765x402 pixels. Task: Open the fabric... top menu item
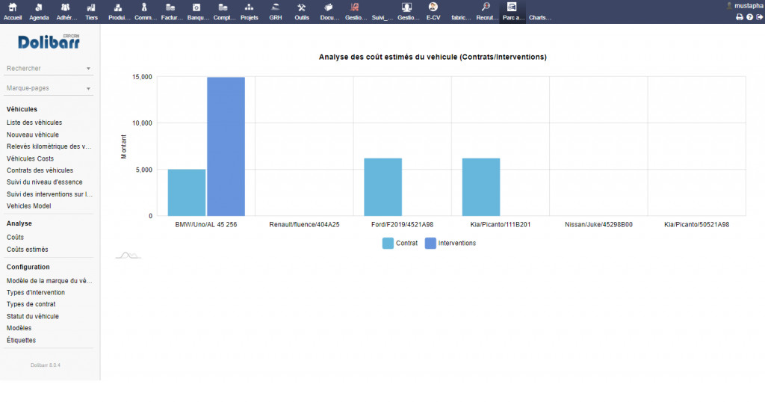[x=461, y=18]
